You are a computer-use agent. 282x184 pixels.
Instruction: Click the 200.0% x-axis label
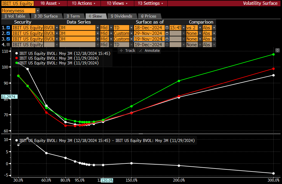[x=179, y=180]
